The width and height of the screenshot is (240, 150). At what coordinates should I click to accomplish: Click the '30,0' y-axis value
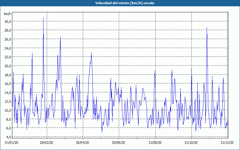tap(8, 21)
